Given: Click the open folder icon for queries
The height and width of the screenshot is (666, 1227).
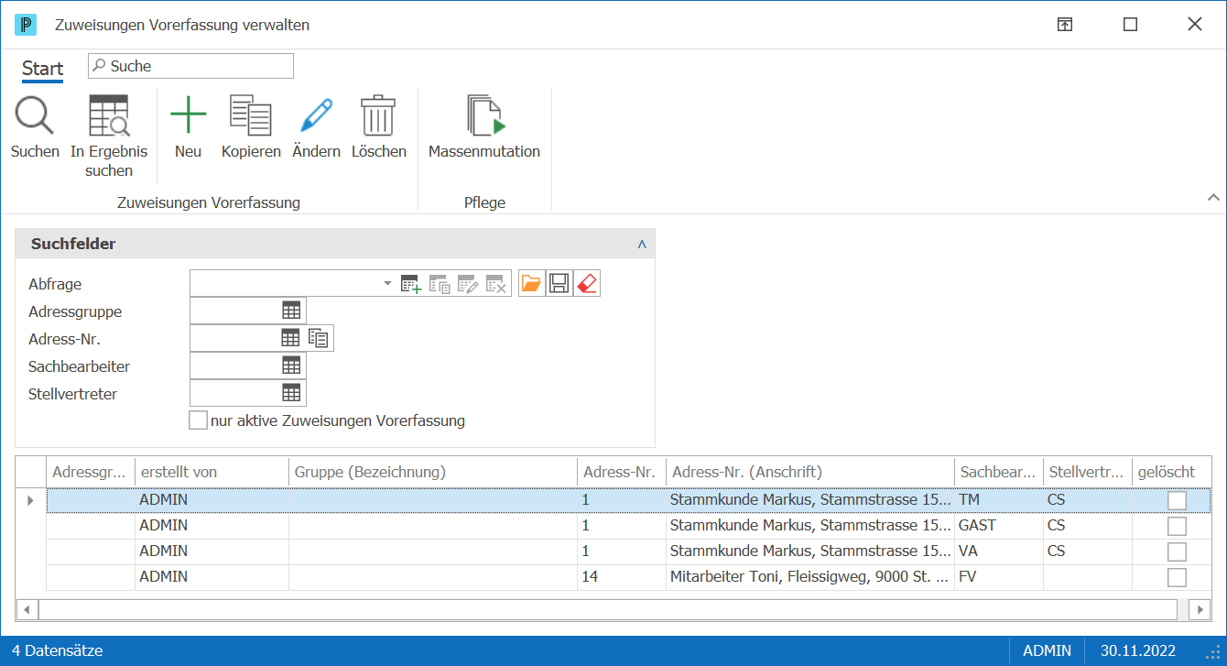Looking at the screenshot, I should click(x=531, y=284).
